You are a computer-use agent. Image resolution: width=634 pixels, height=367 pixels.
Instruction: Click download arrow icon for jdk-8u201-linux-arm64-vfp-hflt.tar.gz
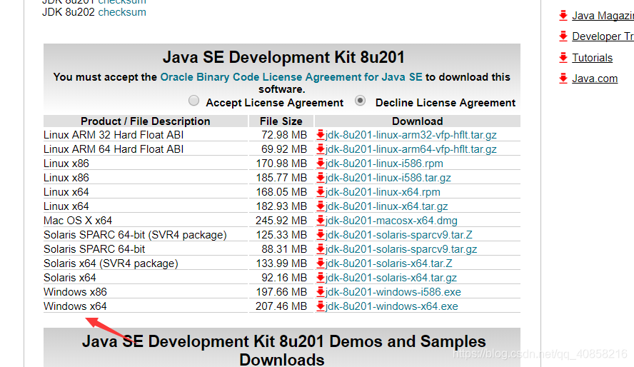click(321, 149)
